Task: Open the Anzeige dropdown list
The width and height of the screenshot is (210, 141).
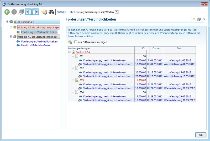Action: coord(117,12)
